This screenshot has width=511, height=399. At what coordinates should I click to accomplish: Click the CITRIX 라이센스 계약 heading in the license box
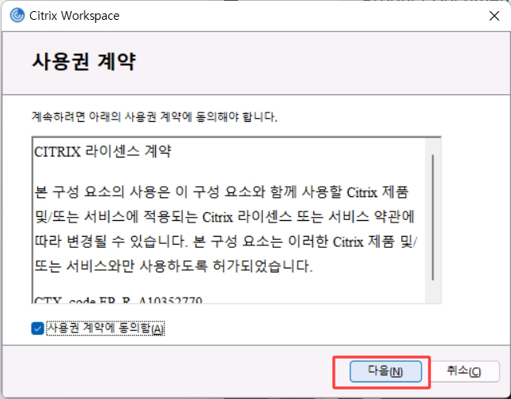103,151
